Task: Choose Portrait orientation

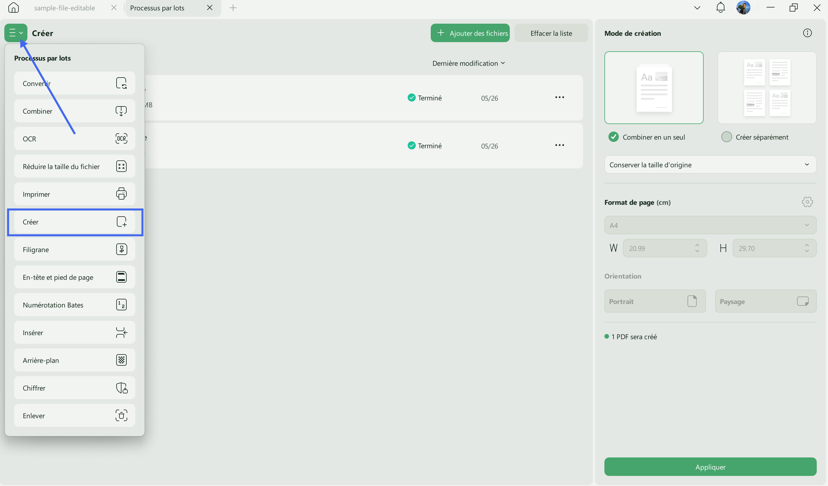Action: coord(655,301)
